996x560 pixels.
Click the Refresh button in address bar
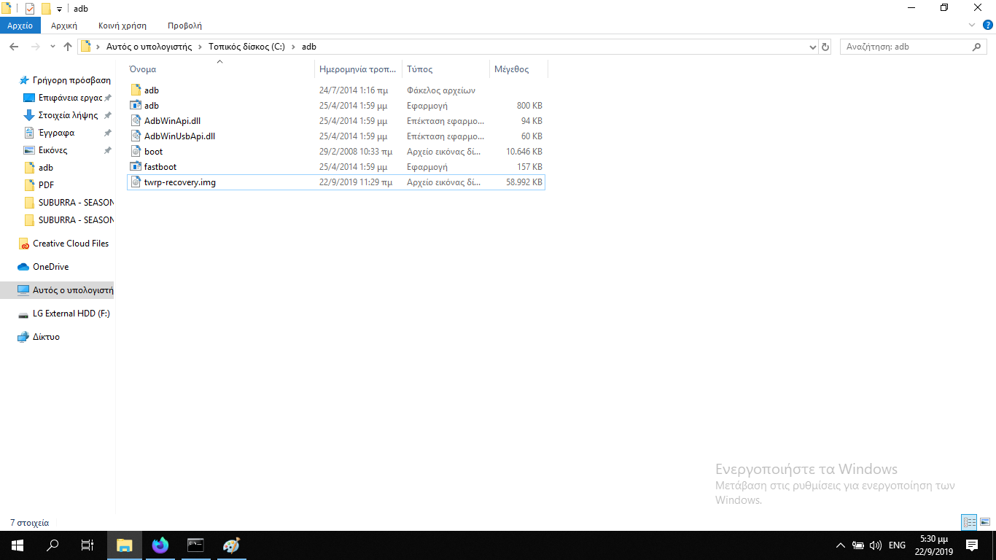click(825, 47)
